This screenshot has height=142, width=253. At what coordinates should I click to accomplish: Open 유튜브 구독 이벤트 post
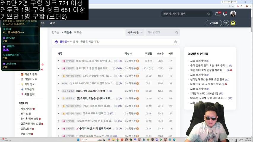[93, 114]
